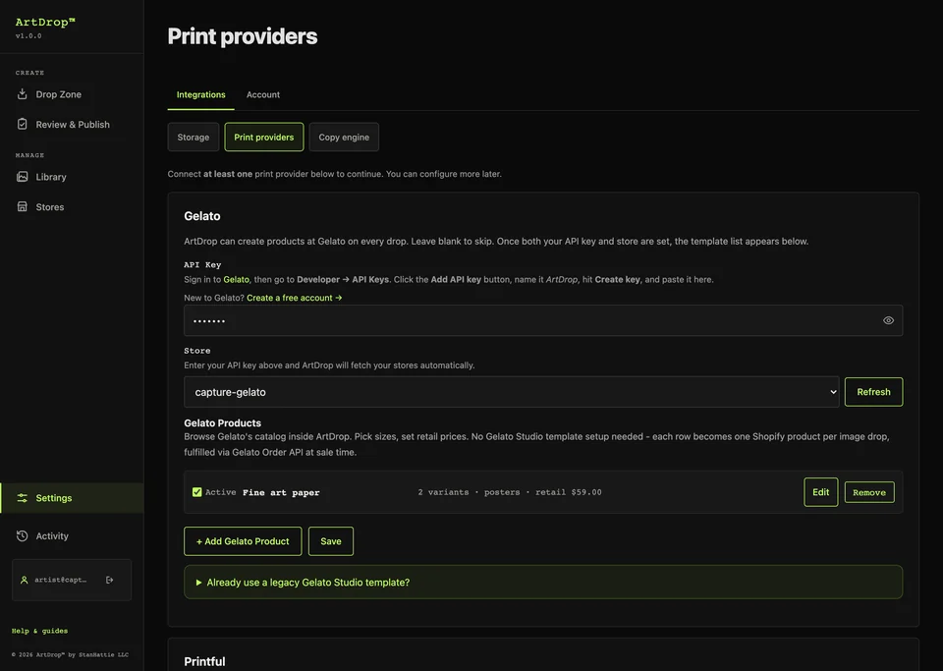The width and height of the screenshot is (943, 671).
Task: Expand the legacy Gelato Studio template section
Action: click(543, 582)
